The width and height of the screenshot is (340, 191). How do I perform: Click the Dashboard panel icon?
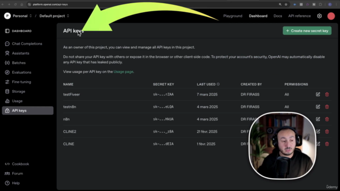[7, 31]
